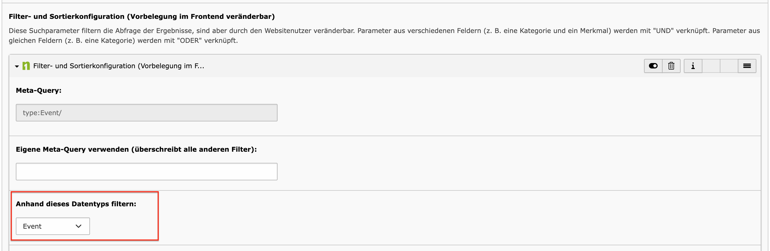The width and height of the screenshot is (770, 251).
Task: Toggle the record's hide/enable switch
Action: pos(653,66)
